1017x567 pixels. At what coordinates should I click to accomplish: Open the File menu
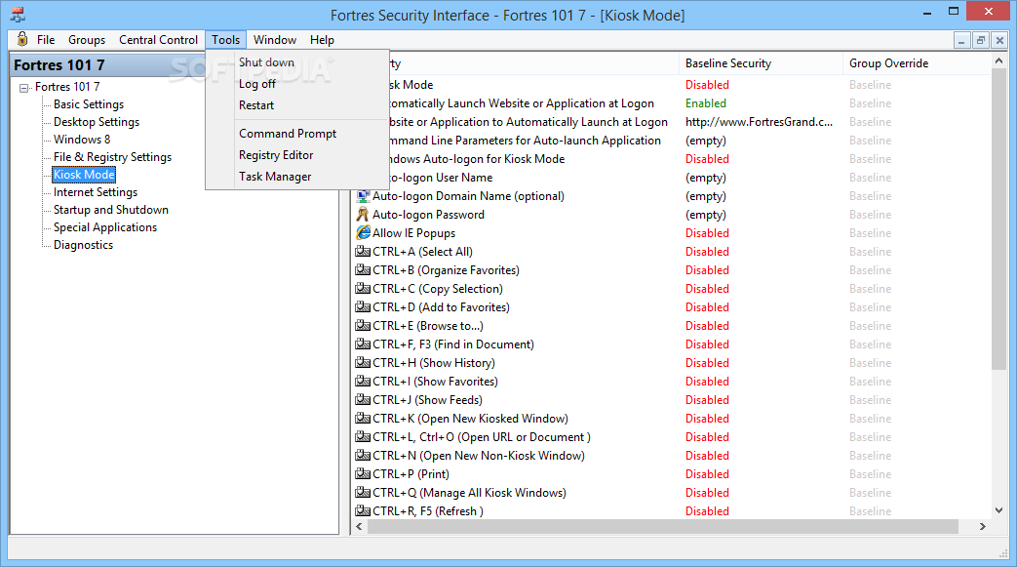(x=46, y=40)
